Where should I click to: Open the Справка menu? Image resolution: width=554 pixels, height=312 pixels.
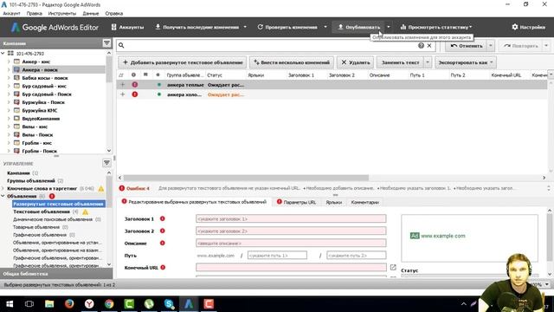(x=113, y=14)
